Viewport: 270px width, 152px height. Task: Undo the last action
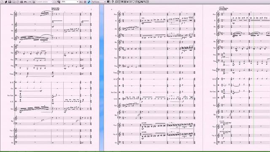click(x=25, y=2)
